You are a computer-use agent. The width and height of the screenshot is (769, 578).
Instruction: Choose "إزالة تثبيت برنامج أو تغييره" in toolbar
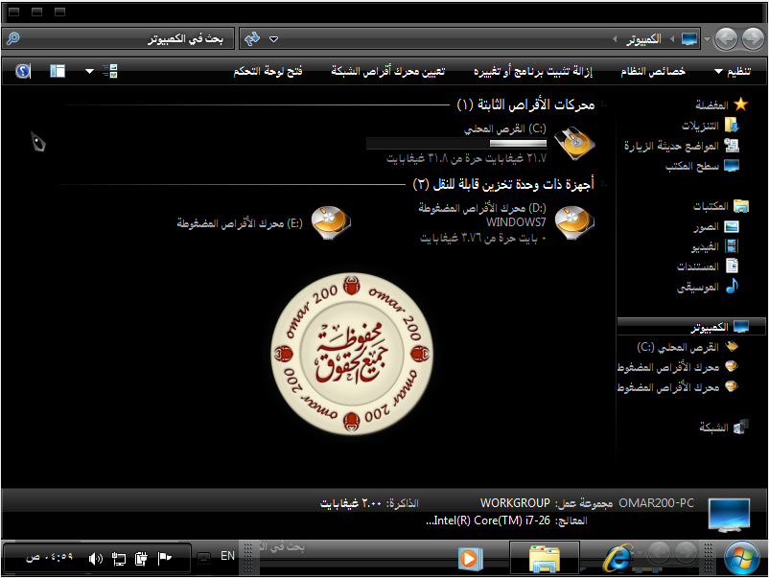point(533,72)
